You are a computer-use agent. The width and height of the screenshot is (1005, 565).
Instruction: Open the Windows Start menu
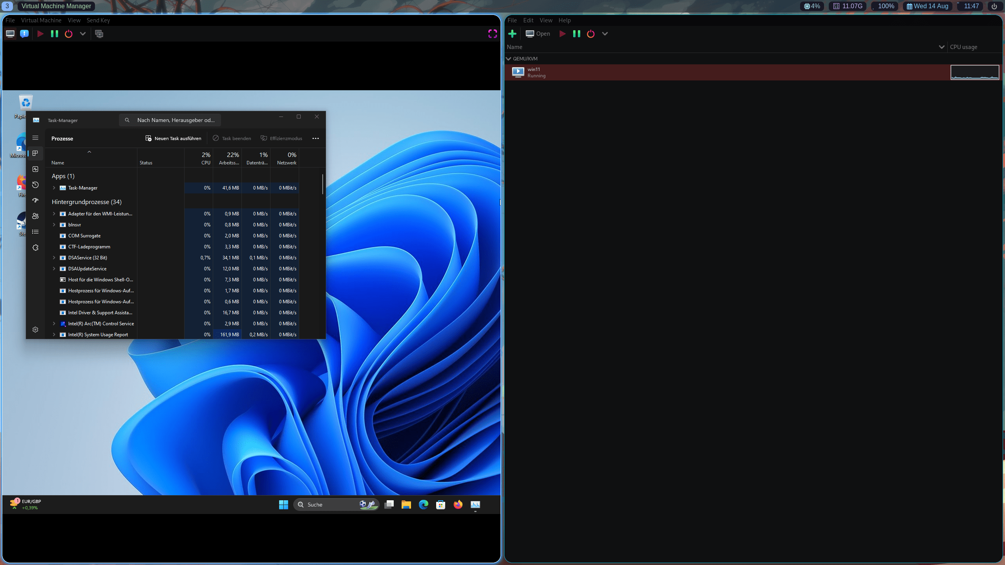(283, 505)
